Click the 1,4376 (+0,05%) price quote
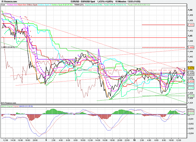Image resolution: width=196 pixels, height=142 pixels. click(105, 2)
